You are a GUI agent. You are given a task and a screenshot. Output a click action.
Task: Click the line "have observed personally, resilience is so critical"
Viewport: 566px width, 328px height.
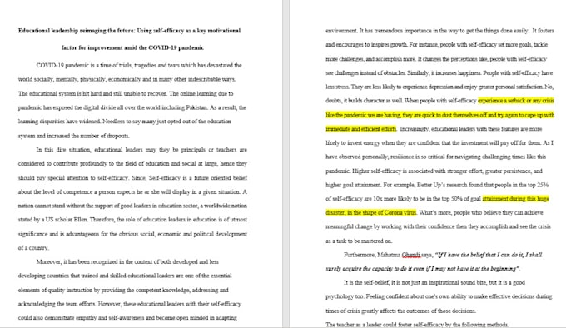[x=435, y=157]
